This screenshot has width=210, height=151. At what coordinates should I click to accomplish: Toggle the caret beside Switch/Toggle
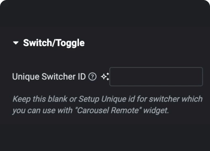(x=16, y=43)
